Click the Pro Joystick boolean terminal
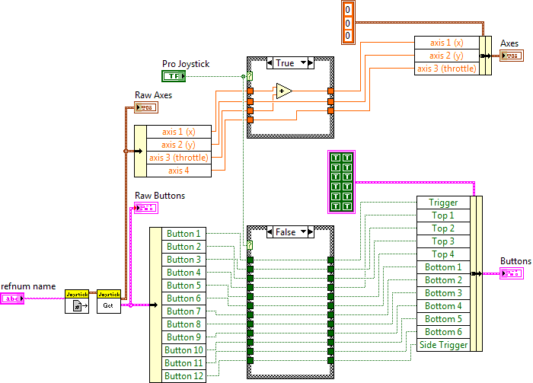The width and height of the screenshot is (533, 383). [174, 76]
